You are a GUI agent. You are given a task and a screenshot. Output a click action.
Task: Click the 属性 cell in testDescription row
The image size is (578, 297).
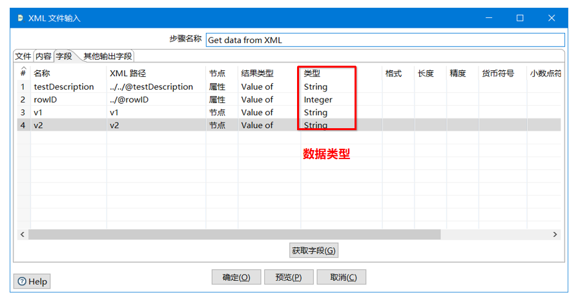[x=222, y=87]
